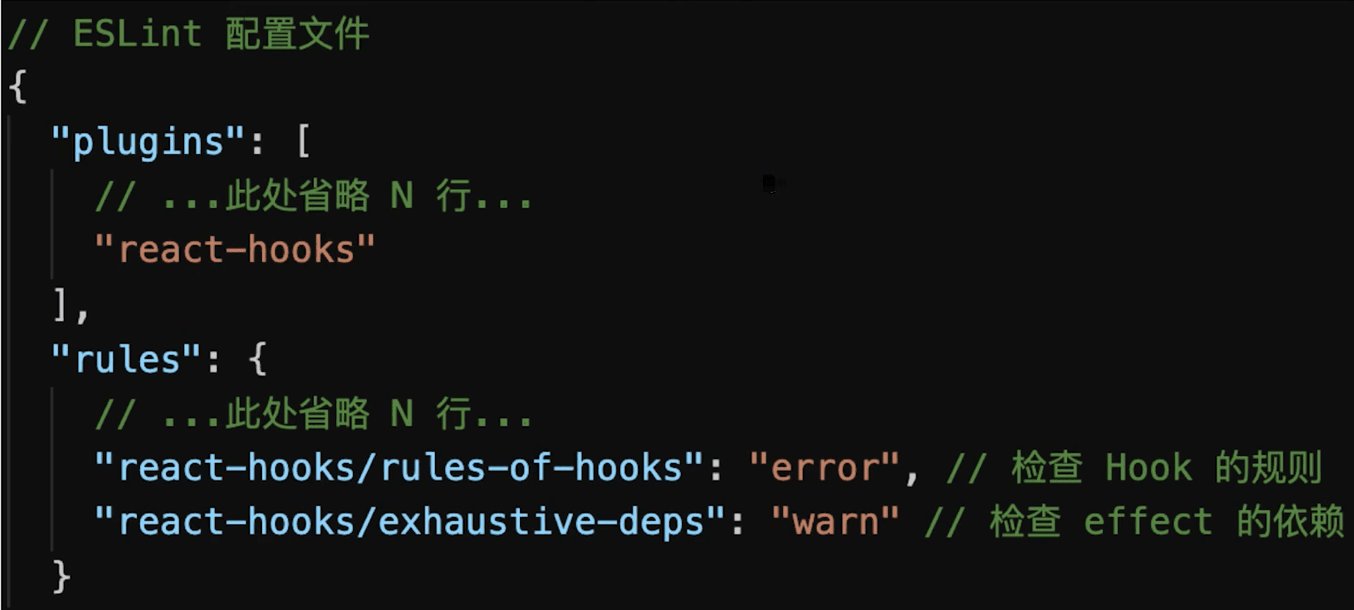The image size is (1354, 610).
Task: Click the "react-hooks/exhaustive-deps" rule key
Action: [x=410, y=523]
